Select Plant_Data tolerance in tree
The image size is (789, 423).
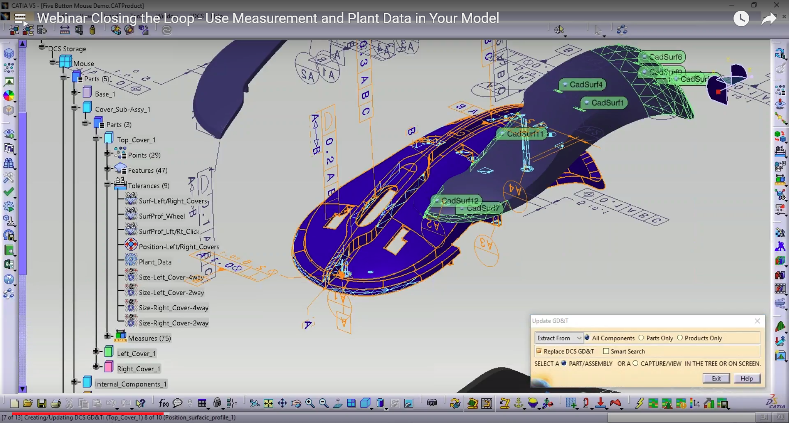155,262
